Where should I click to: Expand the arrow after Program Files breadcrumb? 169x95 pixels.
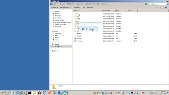[84, 4]
